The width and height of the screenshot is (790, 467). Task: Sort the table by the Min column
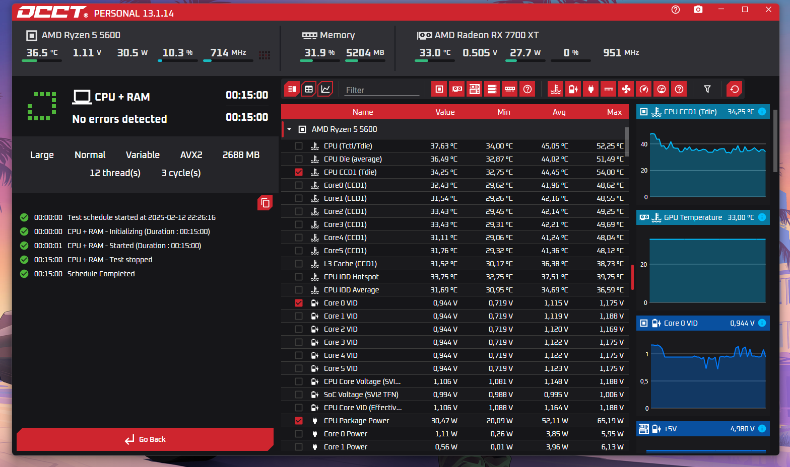[x=504, y=112]
